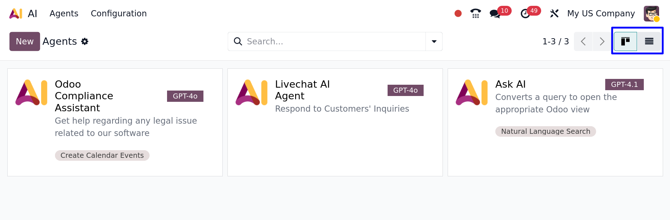The image size is (670, 220).
Task: Open the activities clock icon
Action: click(525, 14)
